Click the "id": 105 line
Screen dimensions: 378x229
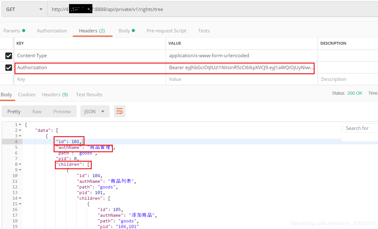(110, 209)
